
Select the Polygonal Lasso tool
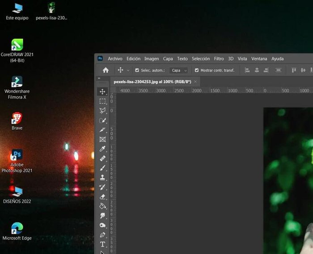coord(102,111)
